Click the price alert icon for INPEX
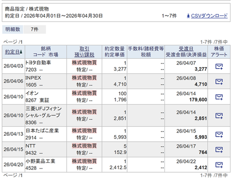This screenshot has height=181, width=233. (x=219, y=82)
